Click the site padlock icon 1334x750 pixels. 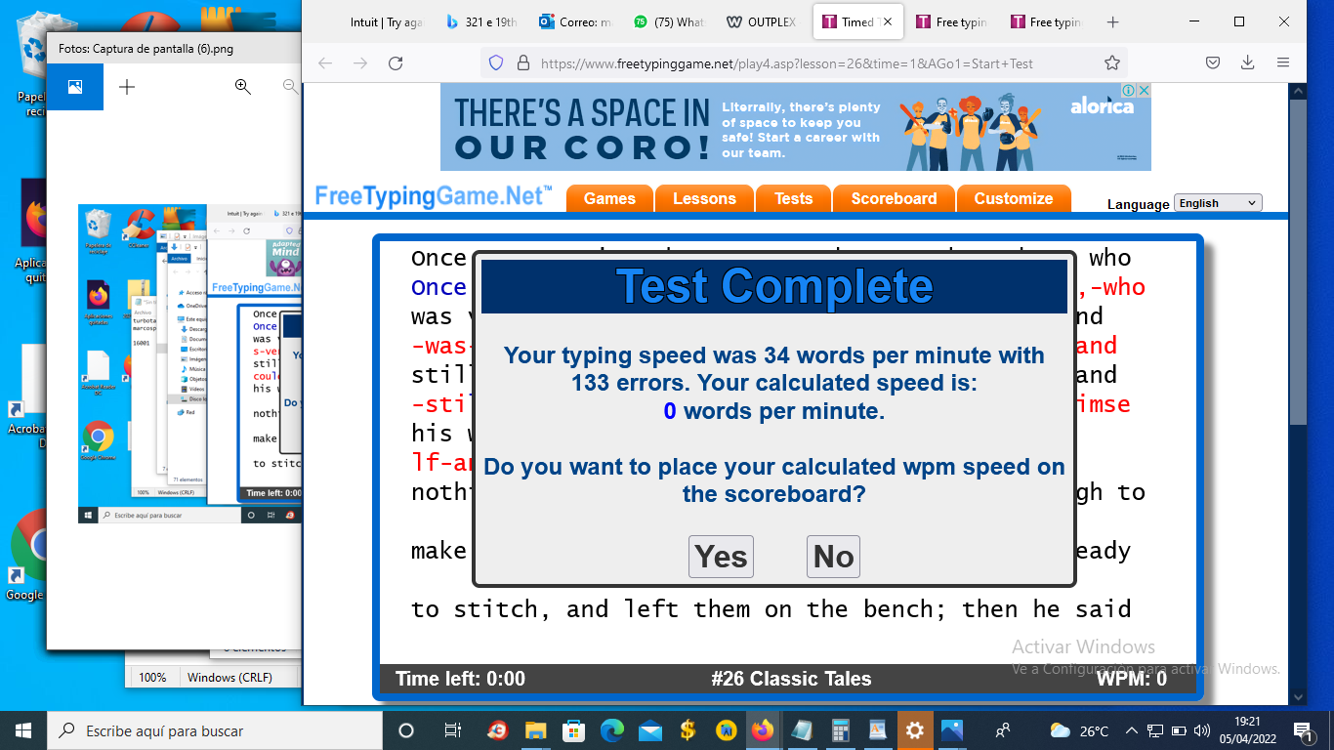[x=522, y=63]
